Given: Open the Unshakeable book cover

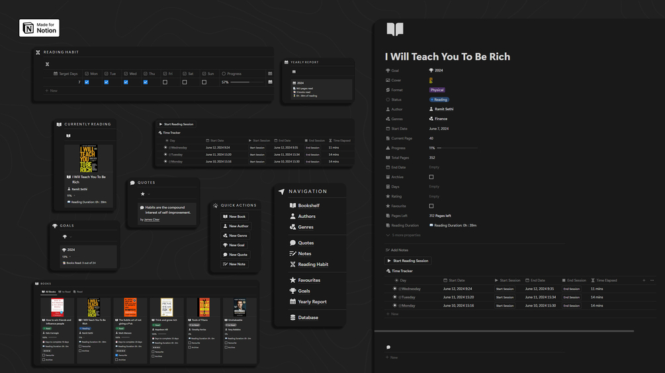Looking at the screenshot, I should click(240, 308).
